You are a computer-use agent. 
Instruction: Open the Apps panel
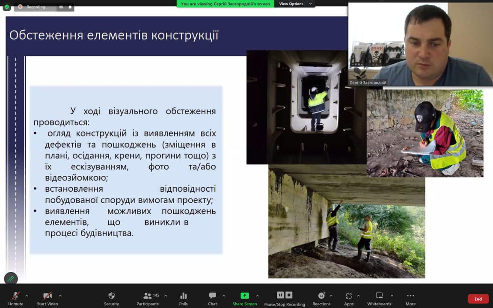pos(349,298)
